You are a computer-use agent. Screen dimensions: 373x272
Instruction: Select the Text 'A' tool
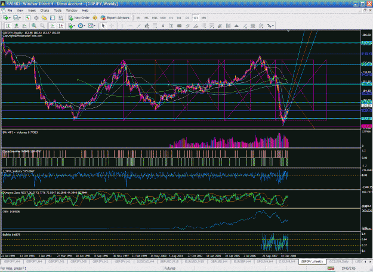tap(163, 26)
